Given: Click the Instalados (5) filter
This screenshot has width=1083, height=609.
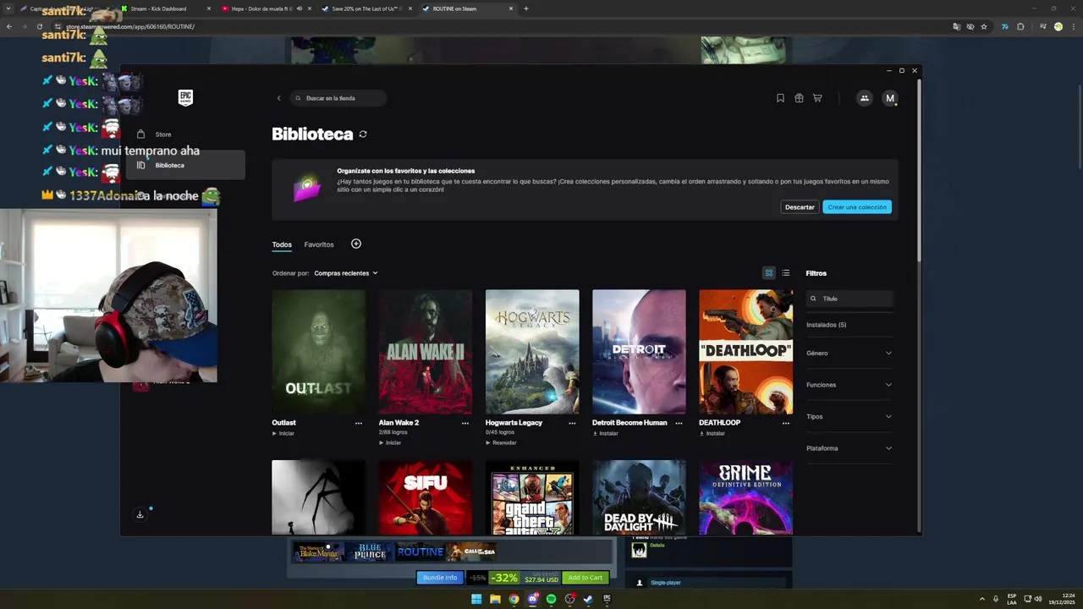Looking at the screenshot, I should [826, 325].
